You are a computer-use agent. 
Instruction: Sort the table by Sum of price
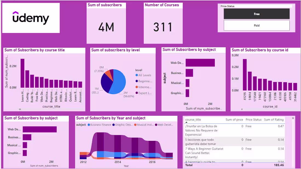click(x=234, y=120)
